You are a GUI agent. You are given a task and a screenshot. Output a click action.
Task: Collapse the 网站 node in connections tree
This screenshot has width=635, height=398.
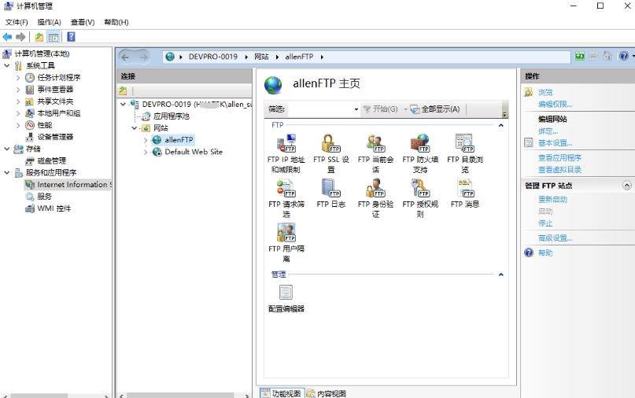click(134, 128)
